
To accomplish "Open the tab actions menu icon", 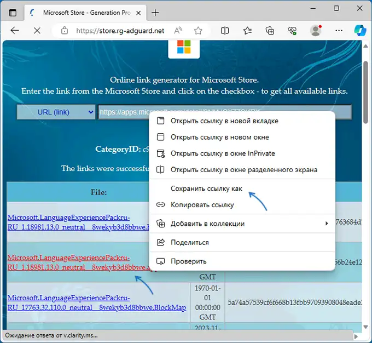I will coord(13,13).
